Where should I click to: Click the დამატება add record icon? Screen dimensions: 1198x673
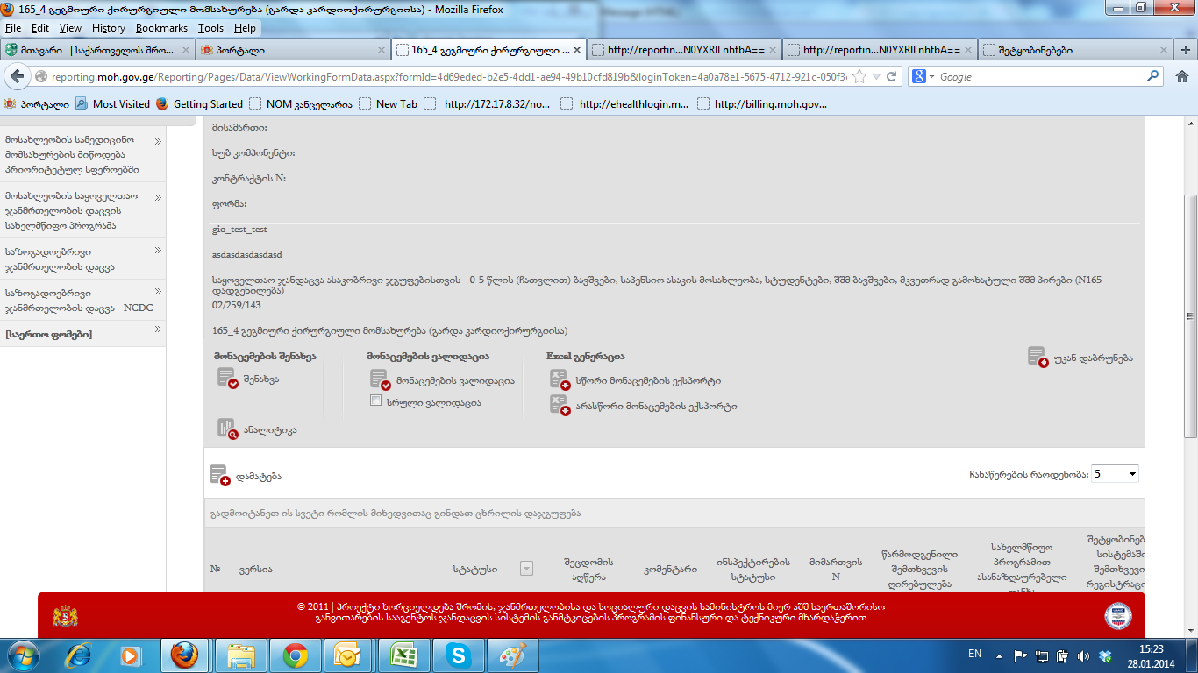[219, 475]
